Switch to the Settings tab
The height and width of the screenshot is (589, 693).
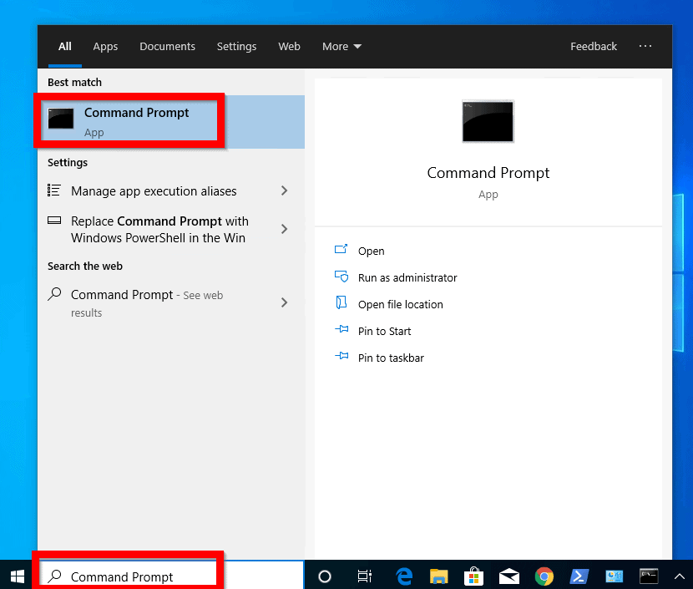point(236,47)
